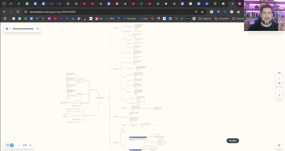Expand the browser tab search chevron
This screenshot has height=151, width=285.
[4, 4]
